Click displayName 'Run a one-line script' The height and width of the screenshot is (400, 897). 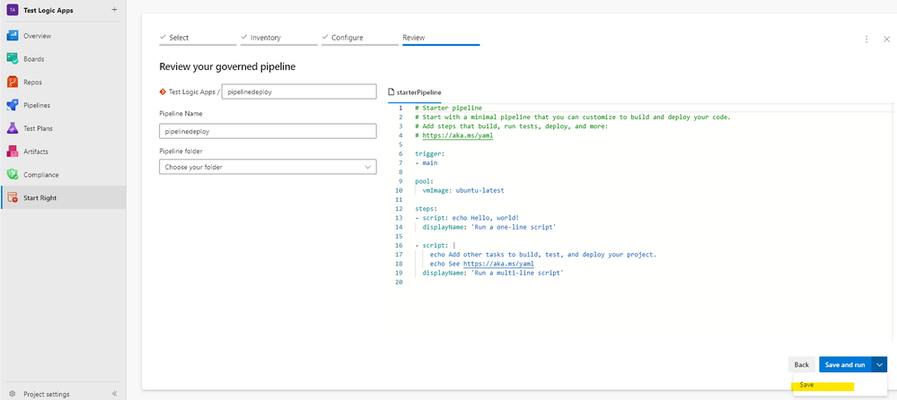[489, 228]
